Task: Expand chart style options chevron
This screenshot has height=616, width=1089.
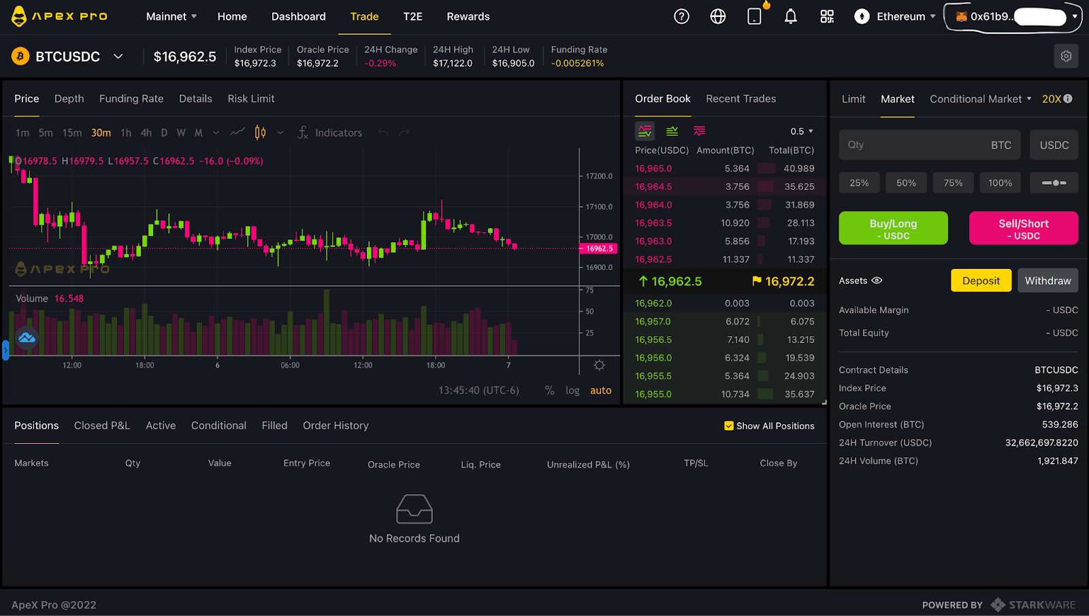Action: click(x=280, y=133)
